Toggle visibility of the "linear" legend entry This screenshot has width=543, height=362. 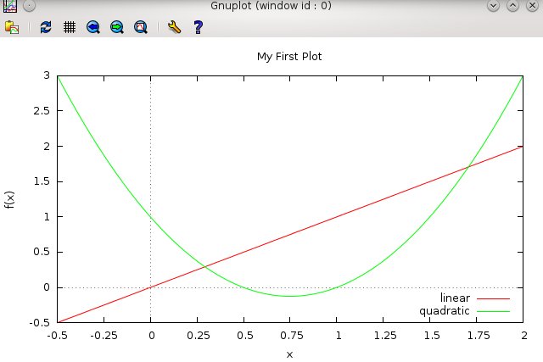455,298
